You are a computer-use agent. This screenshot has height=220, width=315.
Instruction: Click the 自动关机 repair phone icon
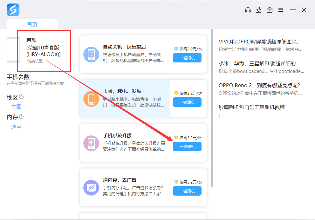click(x=91, y=55)
